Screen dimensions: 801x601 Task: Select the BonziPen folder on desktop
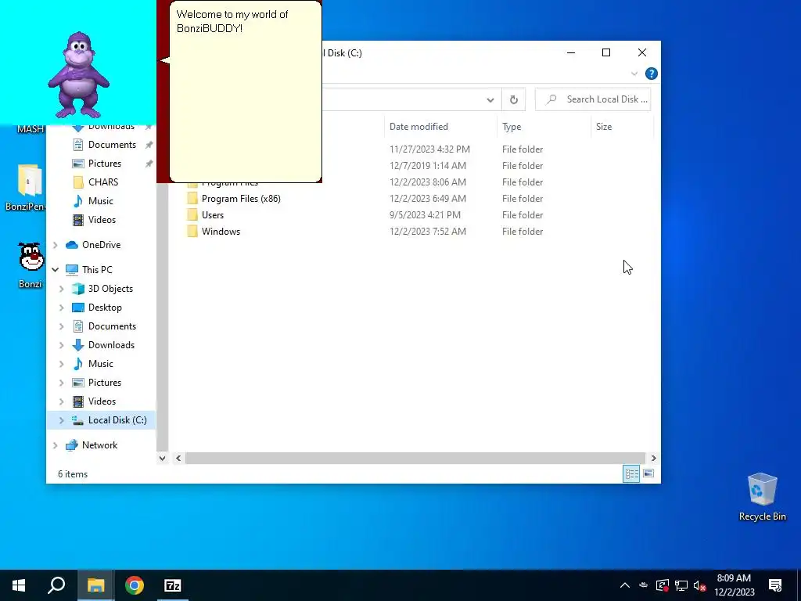point(26,187)
